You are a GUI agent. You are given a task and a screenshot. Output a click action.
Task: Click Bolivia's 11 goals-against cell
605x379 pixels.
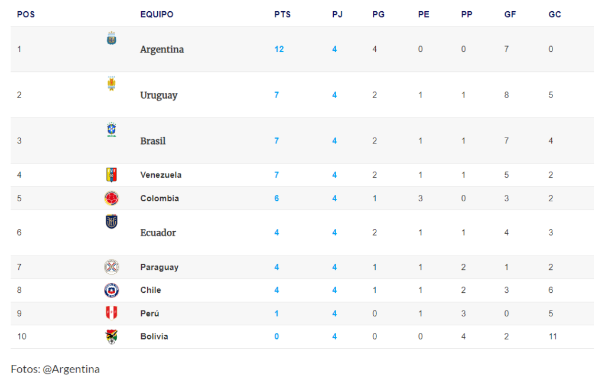click(x=553, y=336)
